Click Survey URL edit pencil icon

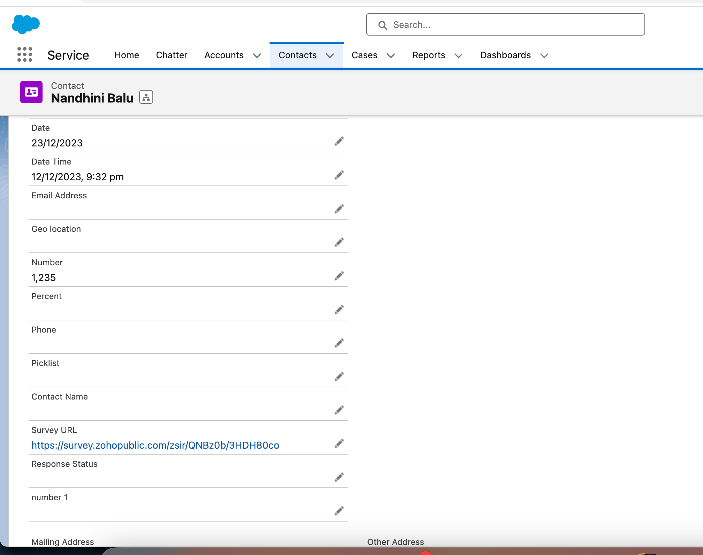click(x=339, y=443)
